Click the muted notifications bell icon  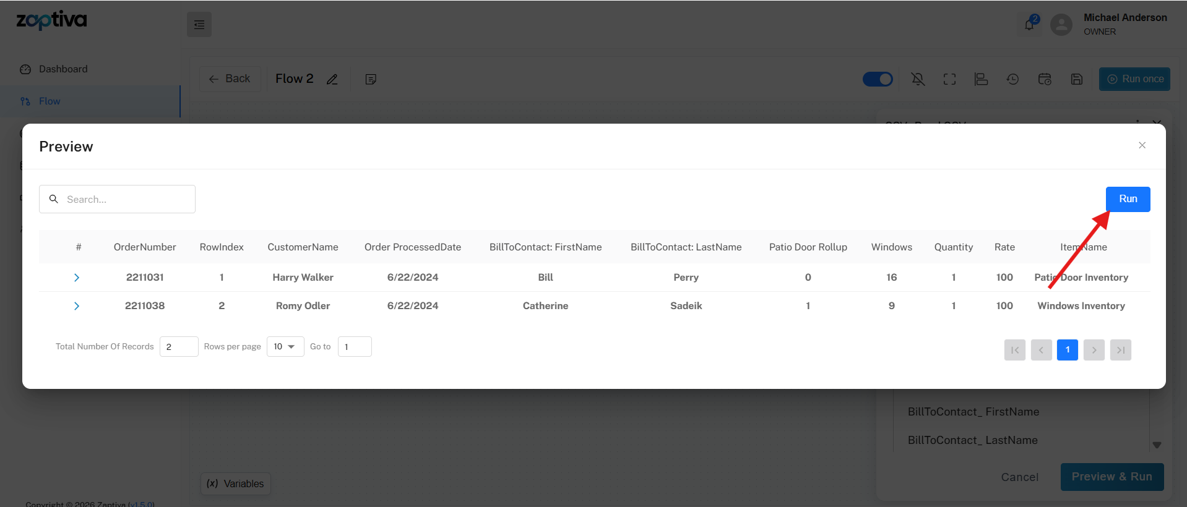[918, 79]
